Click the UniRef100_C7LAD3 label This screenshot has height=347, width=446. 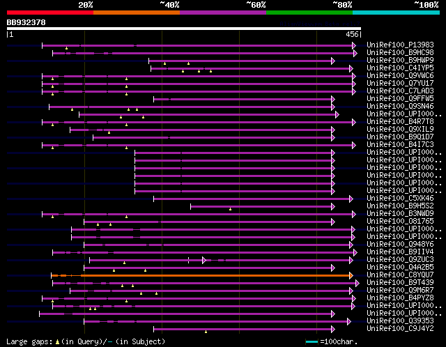tap(400, 91)
